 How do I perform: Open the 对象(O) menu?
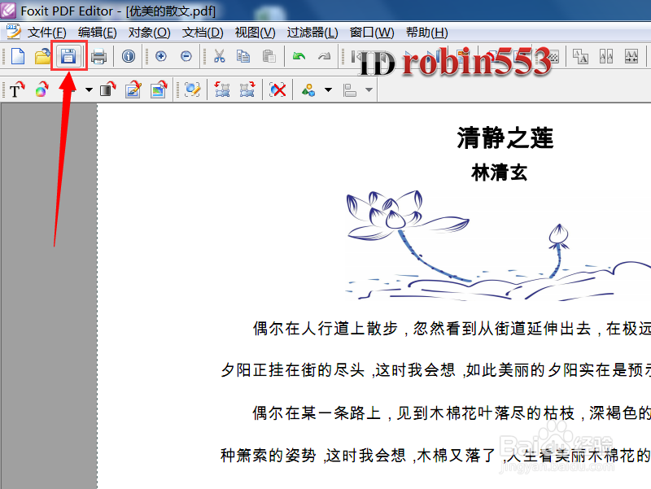coord(149,33)
